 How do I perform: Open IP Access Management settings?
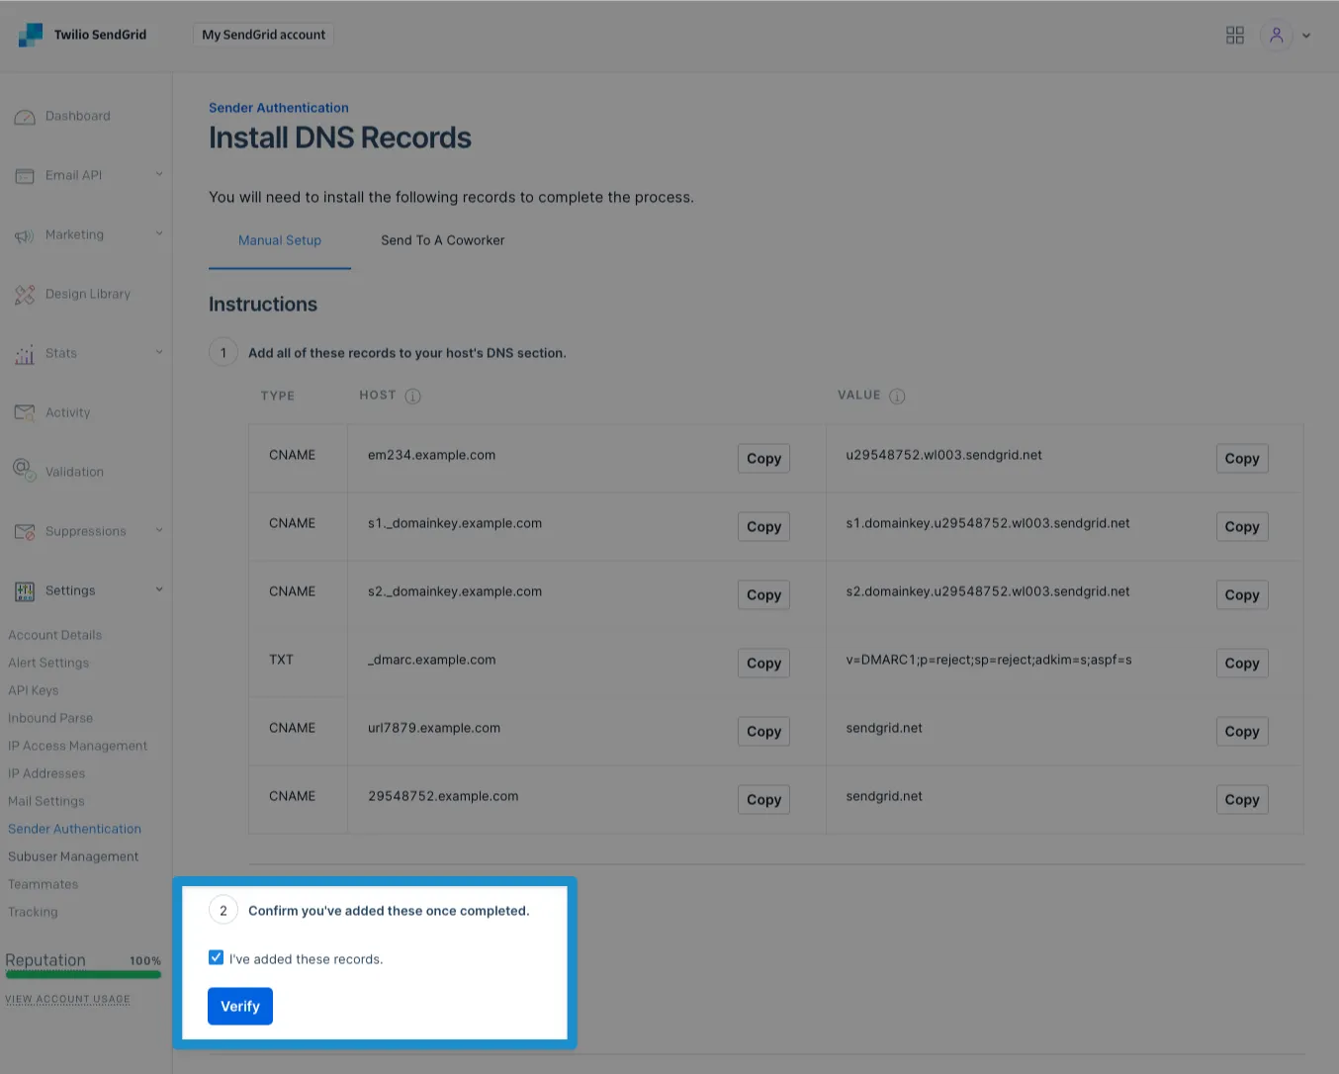tap(78, 746)
